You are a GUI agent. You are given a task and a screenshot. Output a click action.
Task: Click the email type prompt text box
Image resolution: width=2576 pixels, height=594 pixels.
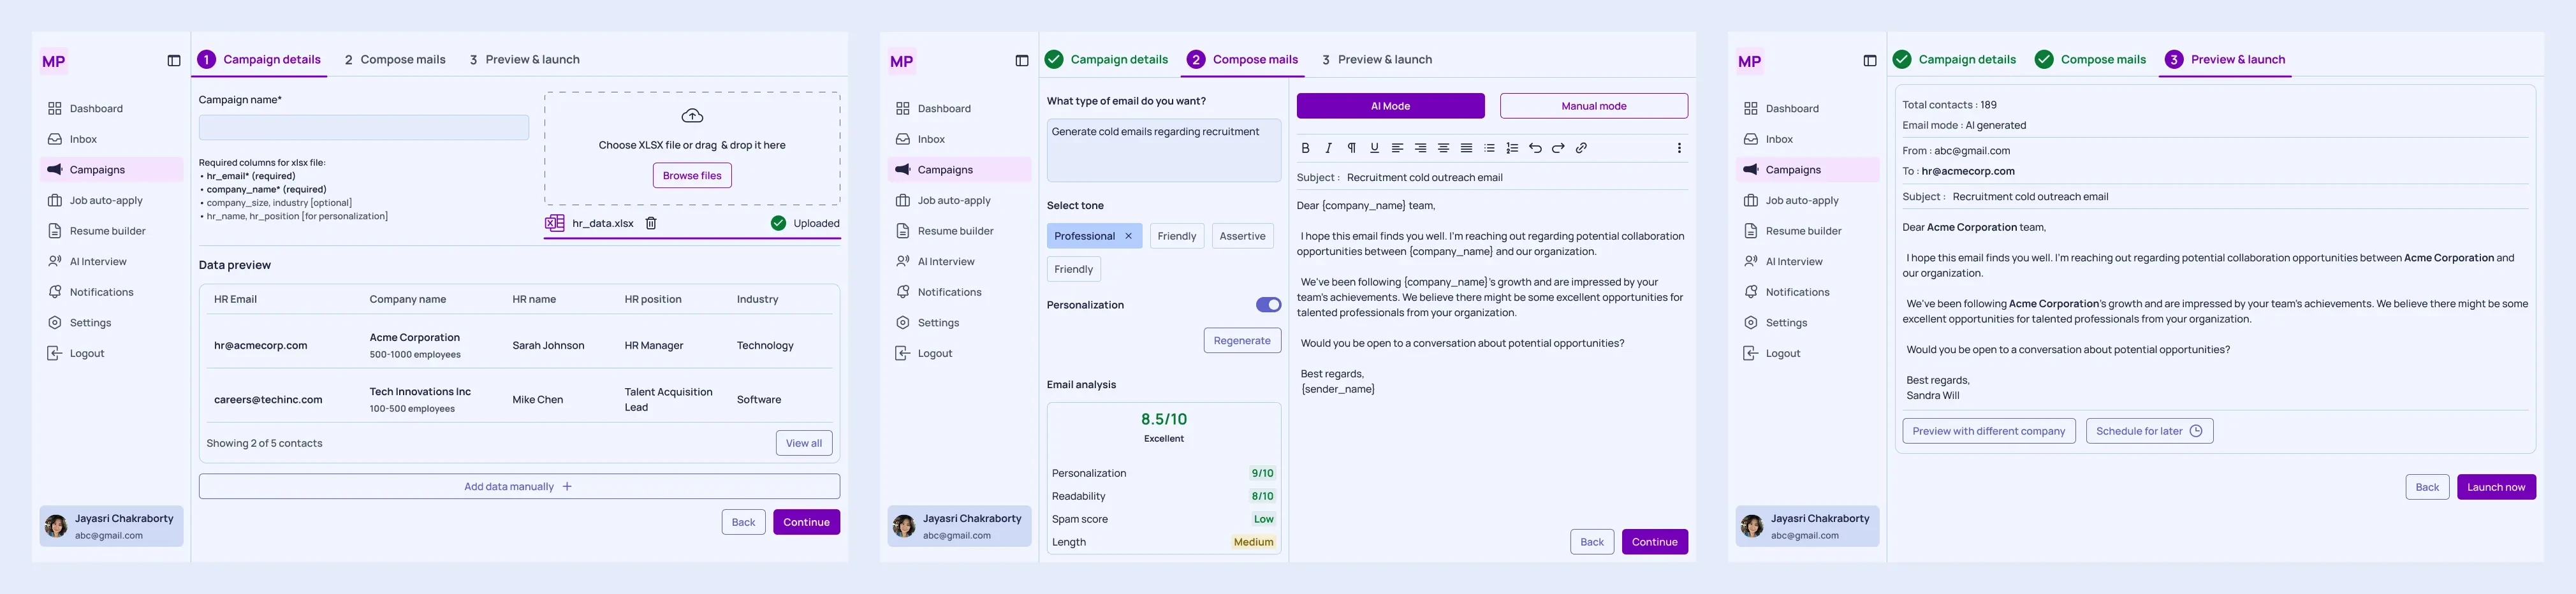[1164, 150]
